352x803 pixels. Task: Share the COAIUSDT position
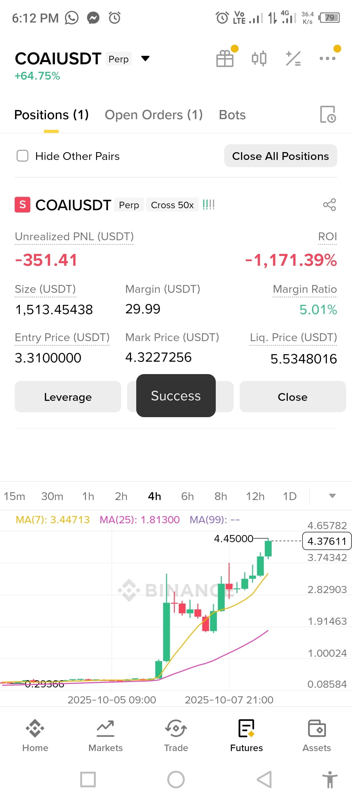pyautogui.click(x=330, y=205)
